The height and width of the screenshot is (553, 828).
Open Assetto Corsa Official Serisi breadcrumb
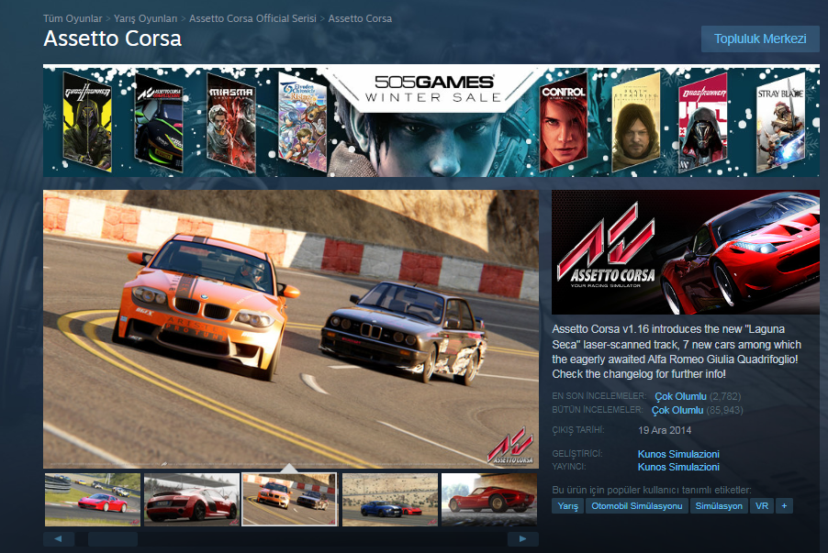252,18
